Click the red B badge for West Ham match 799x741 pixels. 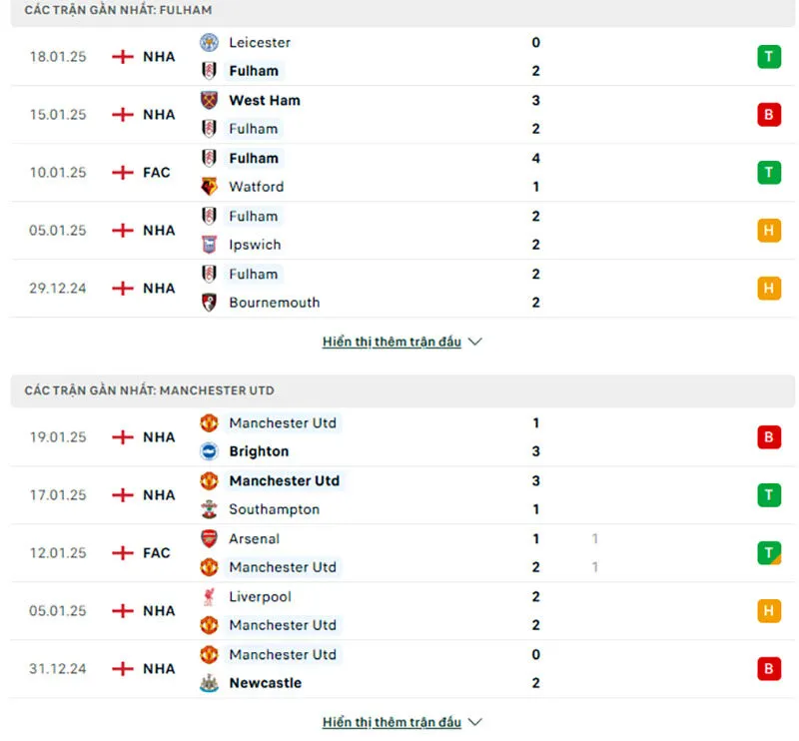click(x=768, y=115)
